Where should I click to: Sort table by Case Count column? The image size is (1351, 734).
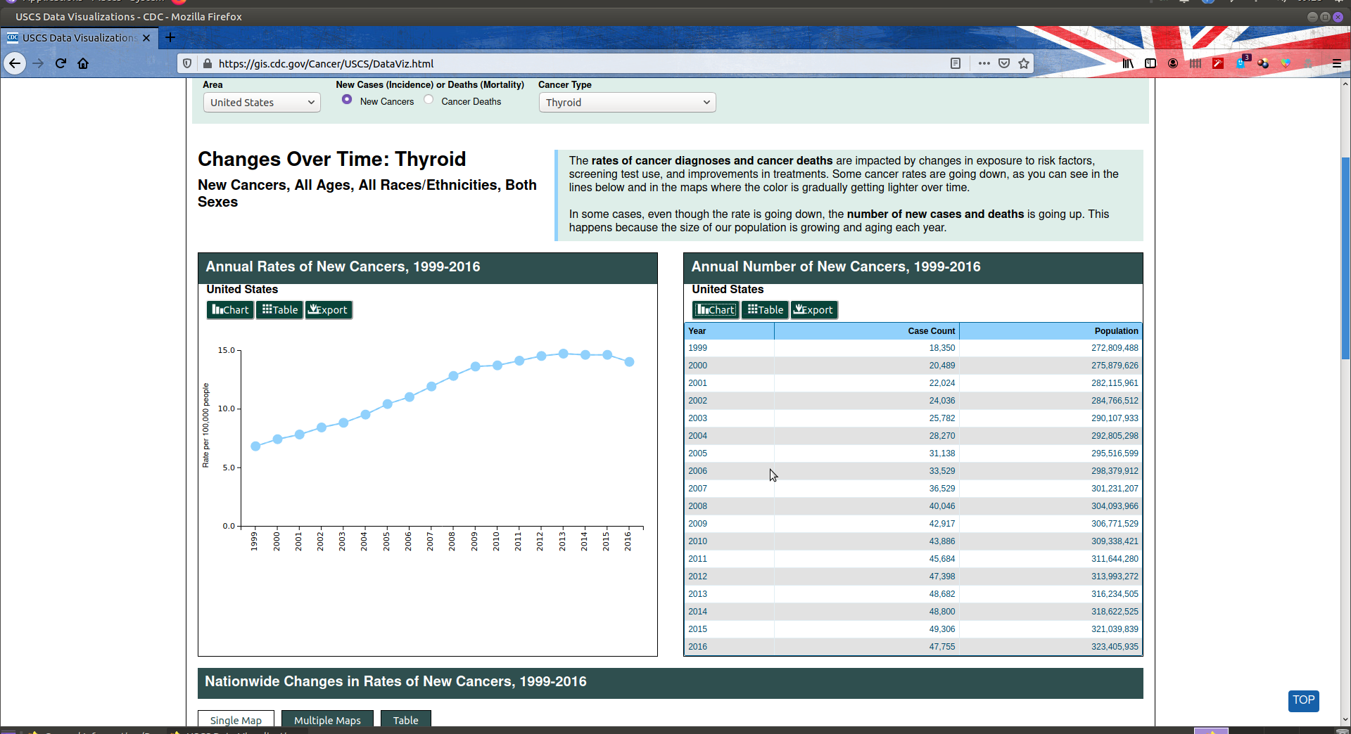click(x=867, y=331)
